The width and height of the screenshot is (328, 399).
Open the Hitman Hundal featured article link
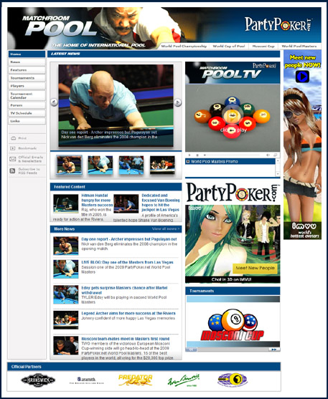coord(97,200)
